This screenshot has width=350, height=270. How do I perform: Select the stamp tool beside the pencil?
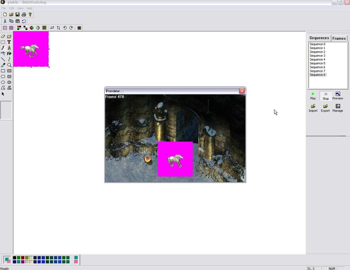(x=9, y=48)
